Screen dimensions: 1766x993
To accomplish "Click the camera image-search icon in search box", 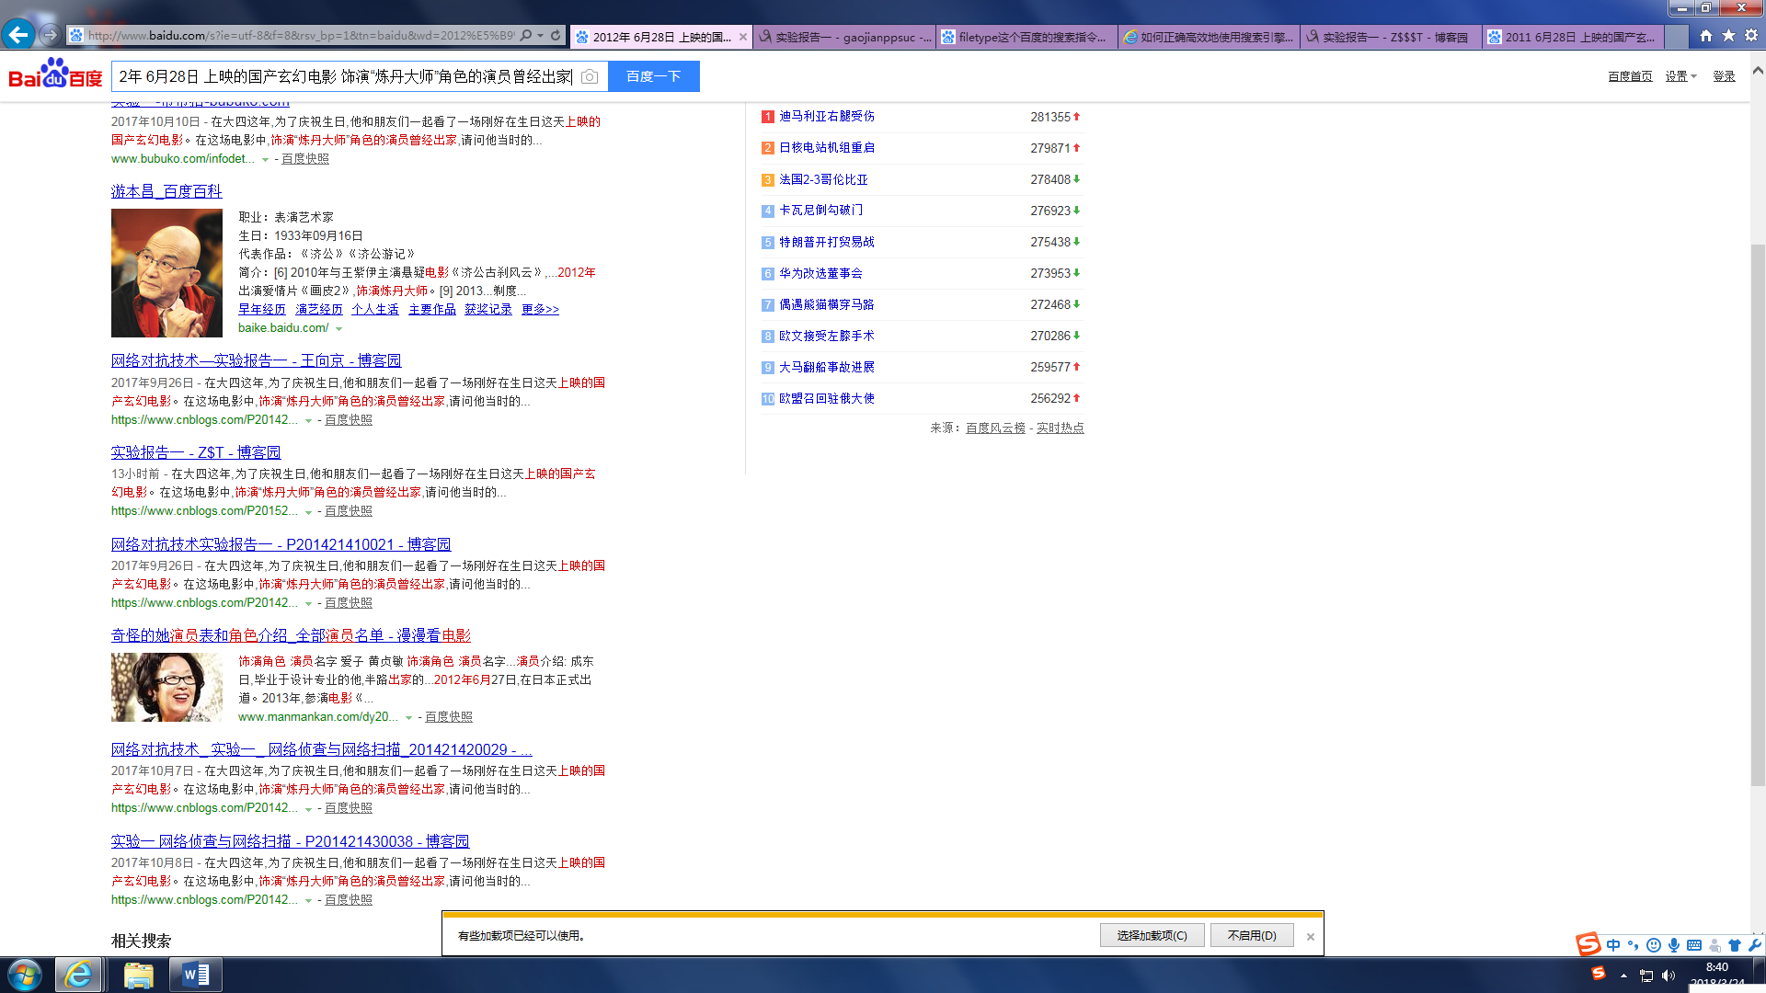I will point(590,76).
